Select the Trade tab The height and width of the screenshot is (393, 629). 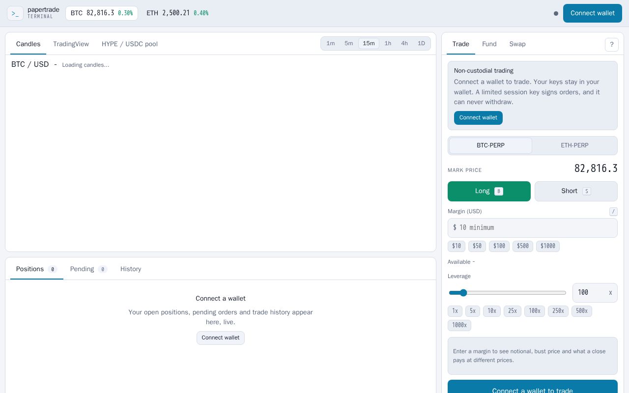point(461,44)
